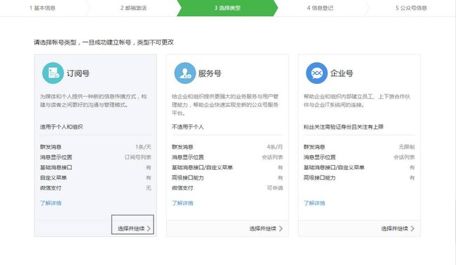456x265 pixels.
Task: Choose 选择并继续 under 企业号
Action: click(398, 229)
